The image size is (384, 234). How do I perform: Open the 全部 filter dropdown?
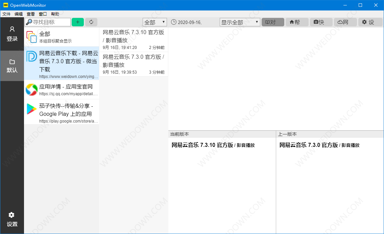[154, 22]
